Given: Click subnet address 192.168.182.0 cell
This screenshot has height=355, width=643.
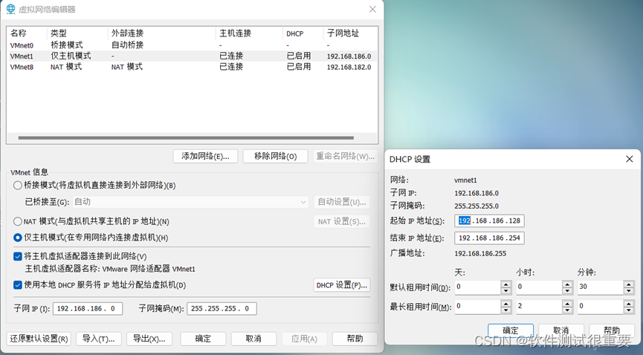Looking at the screenshot, I should click(349, 68).
